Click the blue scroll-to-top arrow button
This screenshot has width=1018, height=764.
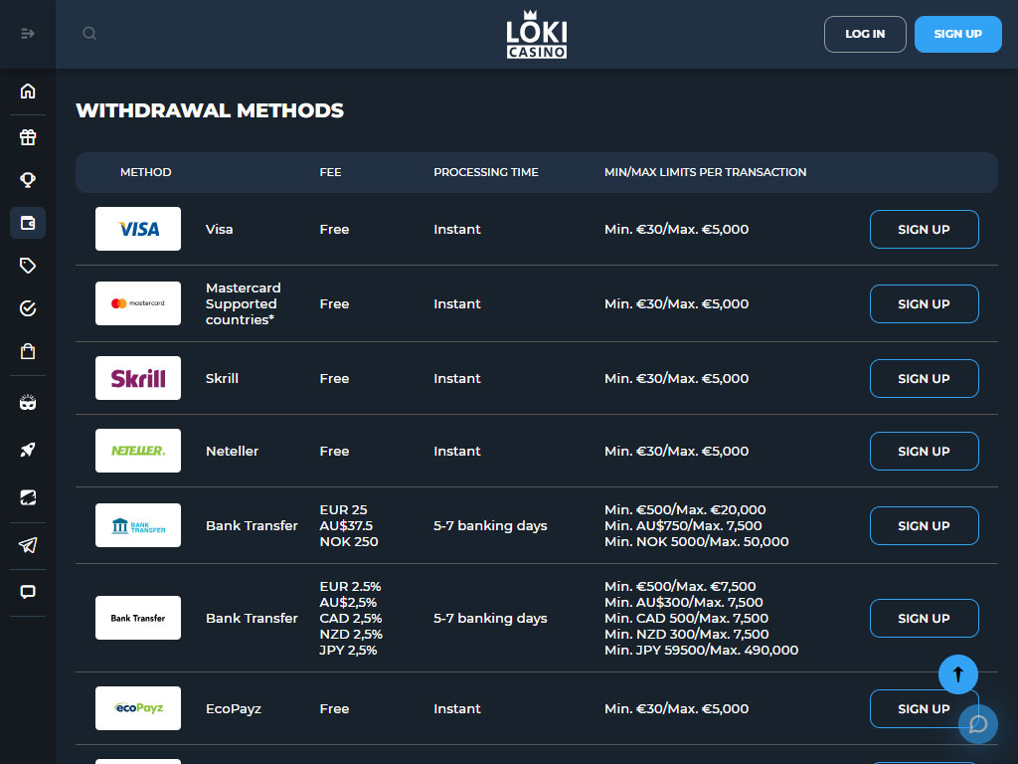coord(958,674)
